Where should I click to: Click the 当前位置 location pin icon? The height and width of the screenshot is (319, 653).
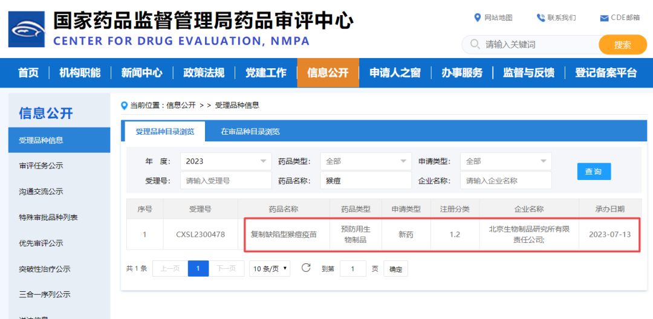[125, 105]
